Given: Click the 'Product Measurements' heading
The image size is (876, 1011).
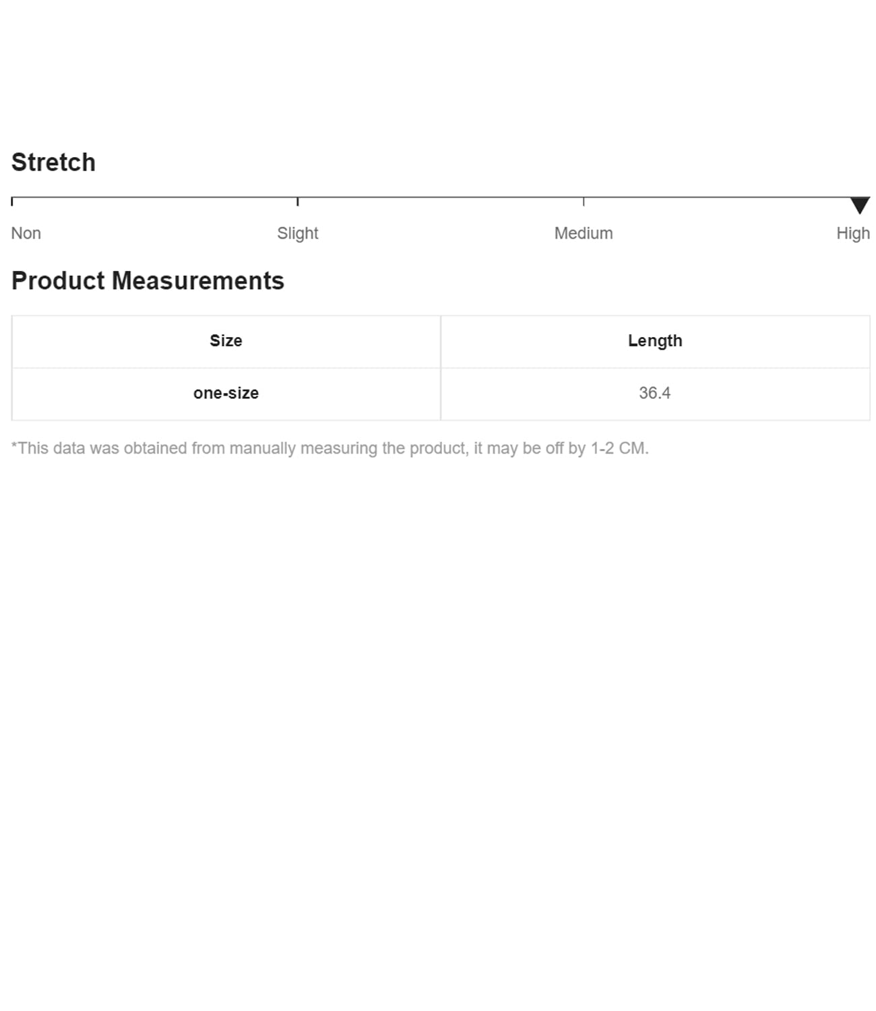Looking at the screenshot, I should [148, 281].
